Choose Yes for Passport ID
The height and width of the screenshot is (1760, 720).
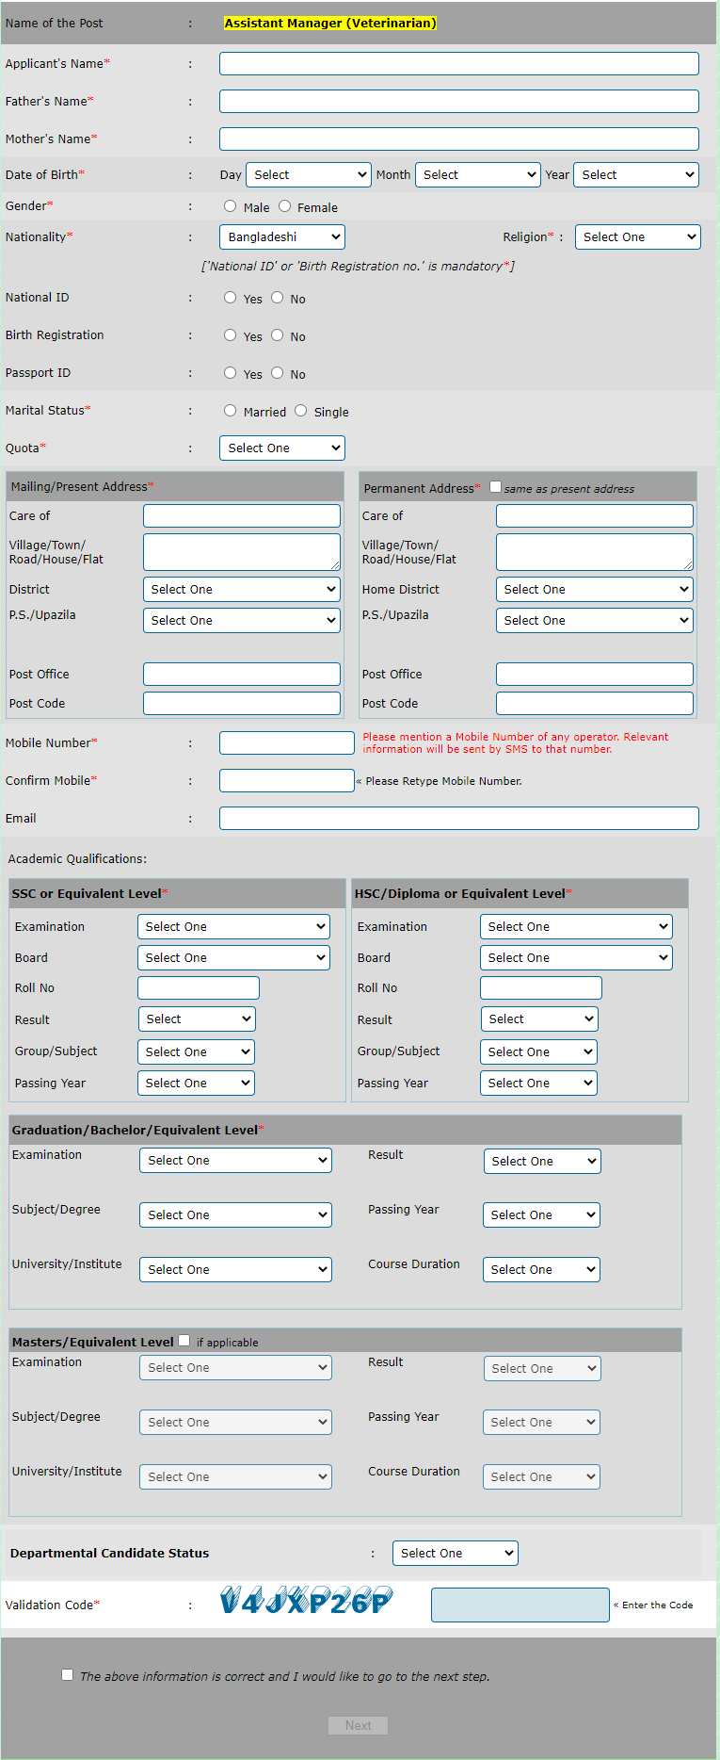point(230,373)
